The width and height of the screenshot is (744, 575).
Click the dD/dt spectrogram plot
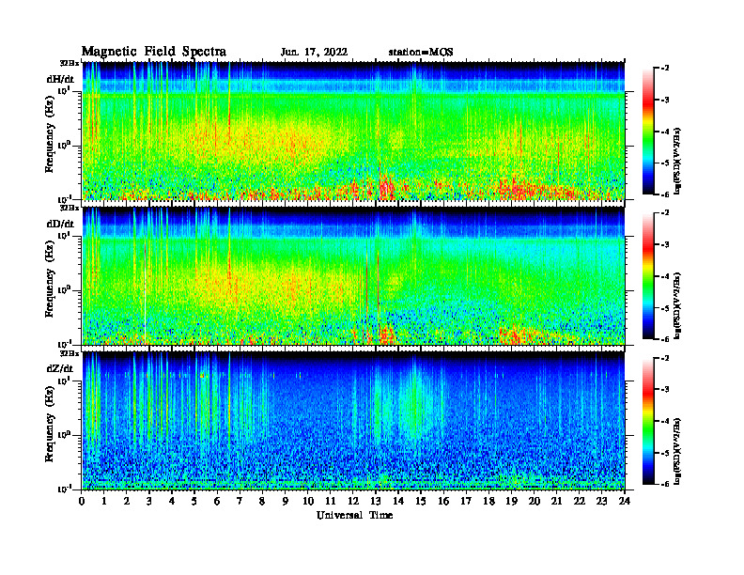pos(353,275)
